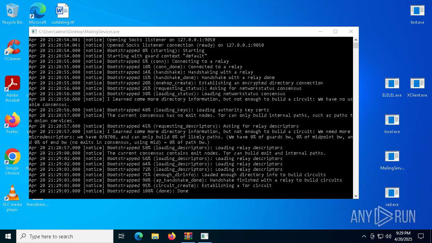This screenshot has height=243, width=432.
Task: Click 'Bootstrapped 40% (loading_keys)' line
Action: pyautogui.click(x=149, y=110)
